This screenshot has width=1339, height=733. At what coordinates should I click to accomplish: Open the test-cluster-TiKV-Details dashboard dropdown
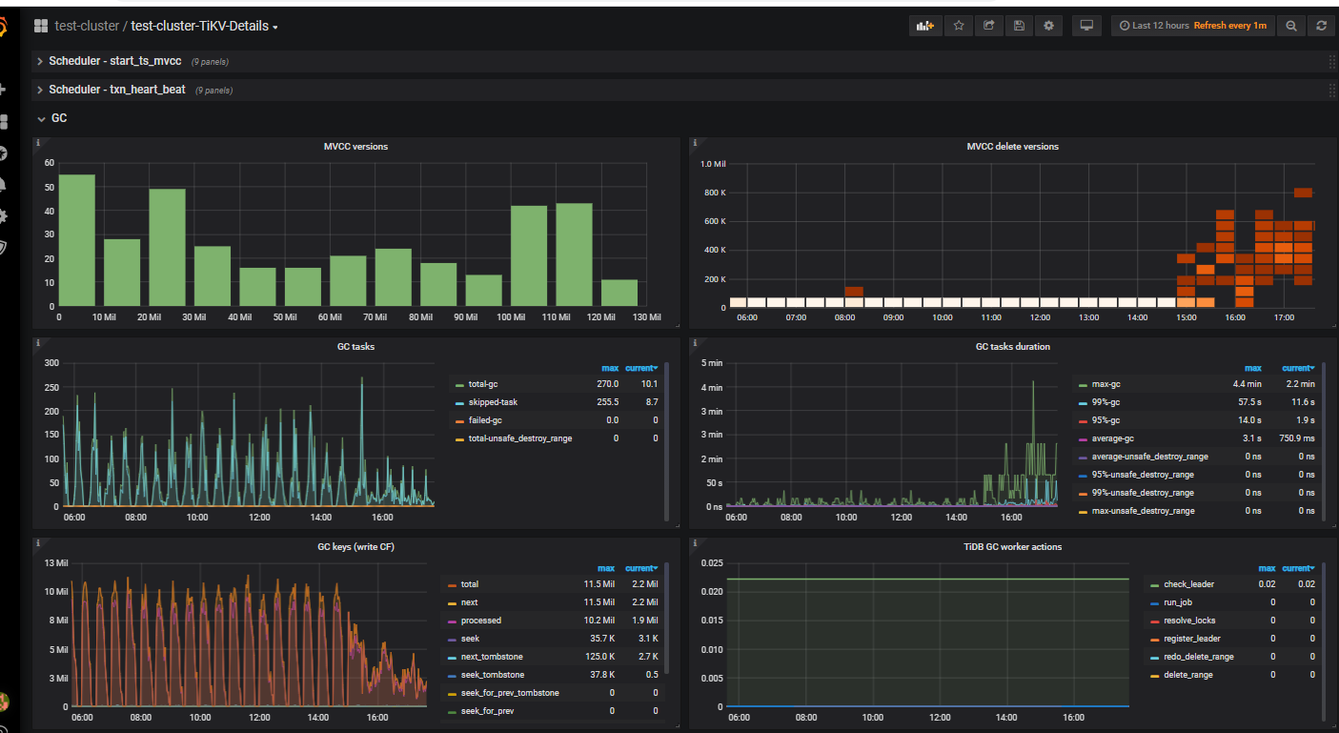tap(204, 27)
